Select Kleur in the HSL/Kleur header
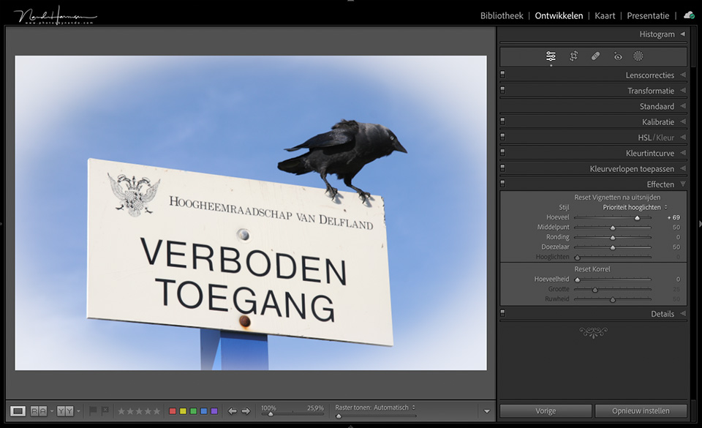The width and height of the screenshot is (702, 428). coord(665,138)
